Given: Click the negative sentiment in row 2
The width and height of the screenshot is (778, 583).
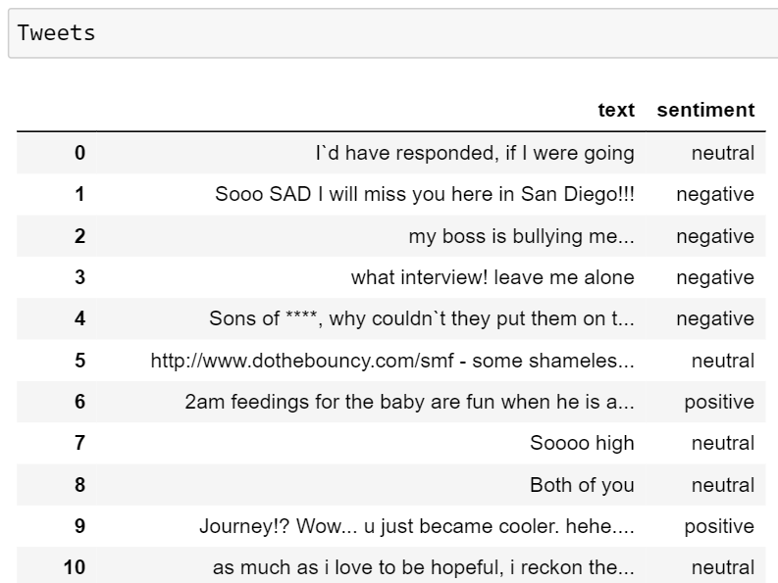Looking at the screenshot, I should click(715, 236).
